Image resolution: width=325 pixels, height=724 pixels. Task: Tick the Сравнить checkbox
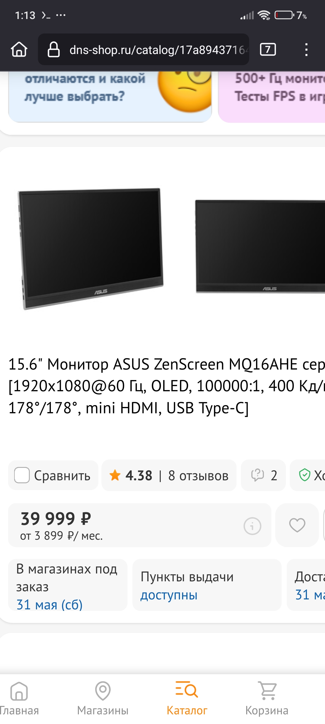(22, 475)
